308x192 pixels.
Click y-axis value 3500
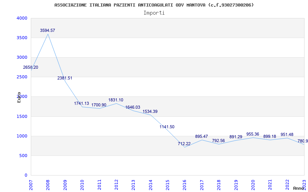click(x=22, y=38)
